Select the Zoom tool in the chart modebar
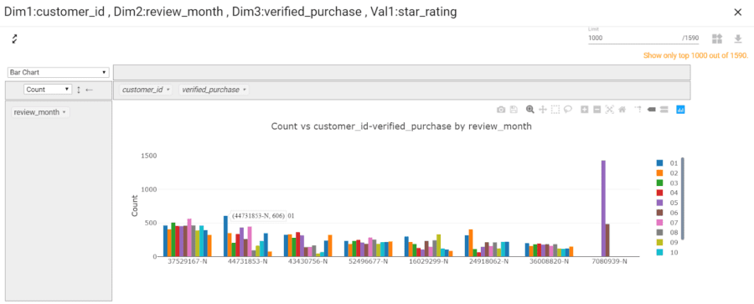 (x=530, y=110)
